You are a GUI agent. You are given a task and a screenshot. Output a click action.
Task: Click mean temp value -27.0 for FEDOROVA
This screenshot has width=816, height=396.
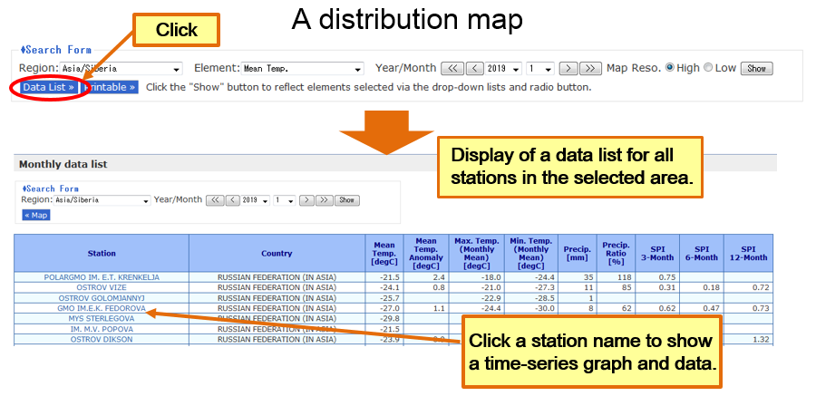(390, 308)
